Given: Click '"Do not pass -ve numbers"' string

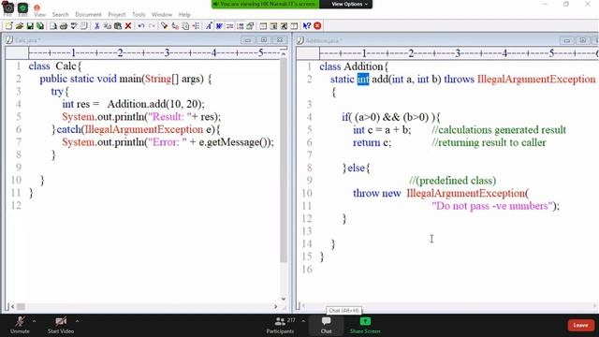Looking at the screenshot, I should coord(493,206).
